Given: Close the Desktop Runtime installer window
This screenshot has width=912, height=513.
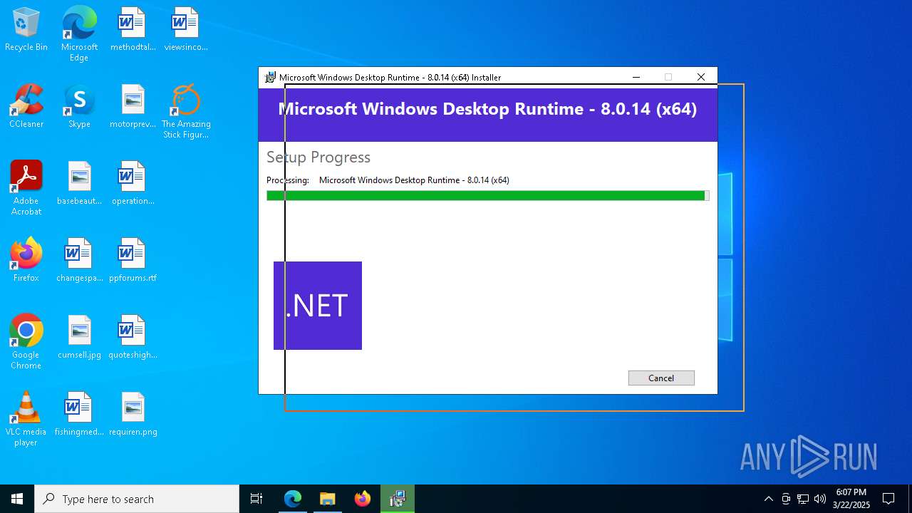Looking at the screenshot, I should tap(701, 77).
